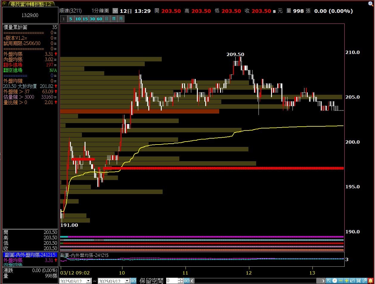Select the daily 日 timeframe
The width and height of the screenshot is (375, 284).
(107, 19)
